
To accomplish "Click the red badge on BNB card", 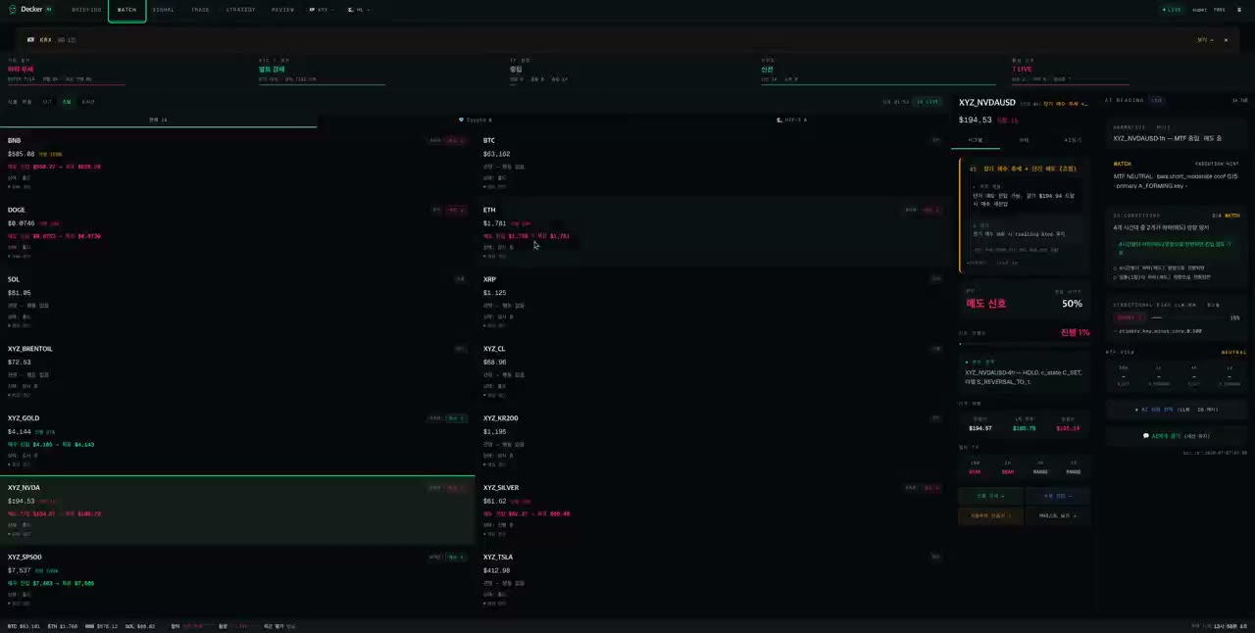I will point(456,140).
